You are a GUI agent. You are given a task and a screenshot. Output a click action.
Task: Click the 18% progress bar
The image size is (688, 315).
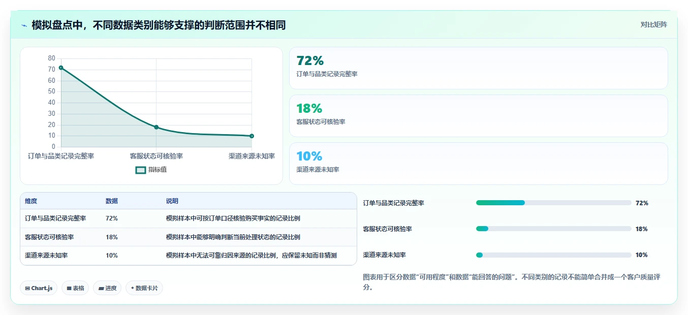point(554,229)
